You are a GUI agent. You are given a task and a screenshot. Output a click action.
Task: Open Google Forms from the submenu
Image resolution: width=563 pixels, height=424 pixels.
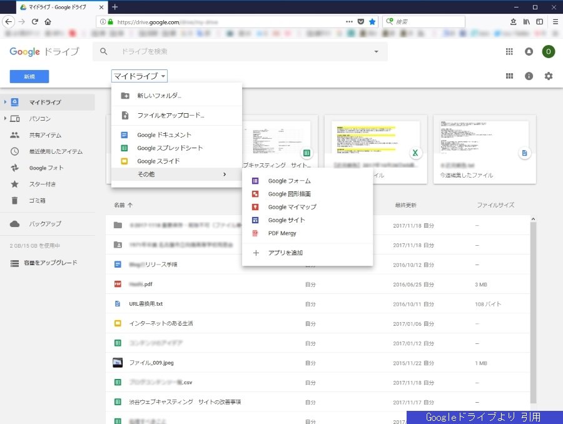click(x=307, y=181)
